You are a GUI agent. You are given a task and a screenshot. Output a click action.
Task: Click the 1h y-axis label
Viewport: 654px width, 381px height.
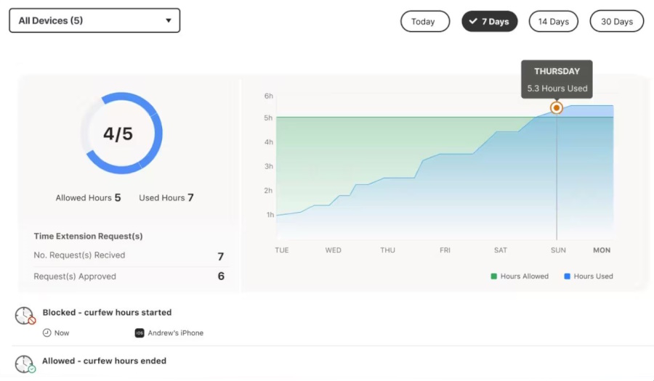tap(270, 215)
